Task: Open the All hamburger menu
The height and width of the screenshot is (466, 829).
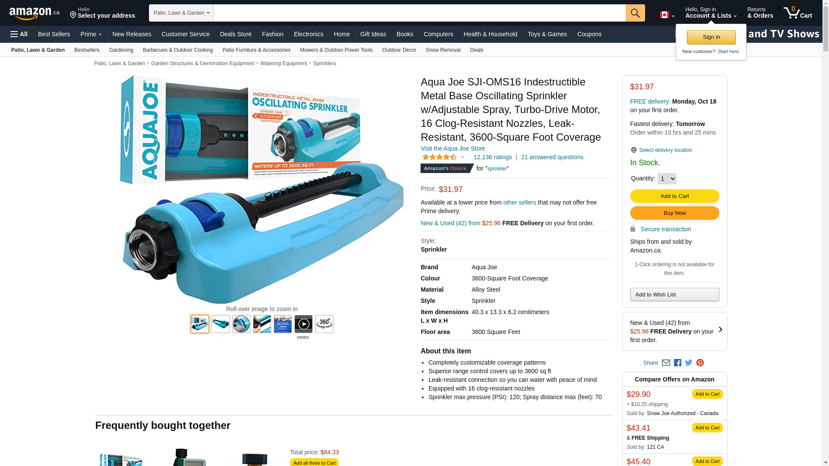Action: pyautogui.click(x=19, y=34)
